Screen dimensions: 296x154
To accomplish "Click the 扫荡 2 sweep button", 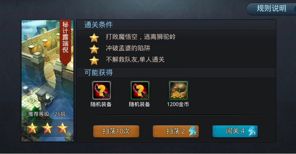I will pos(176,131).
